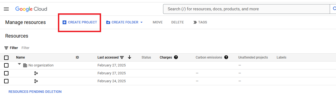Click the Create Folder icon
The width and height of the screenshot is (336, 107).
[x=108, y=22]
